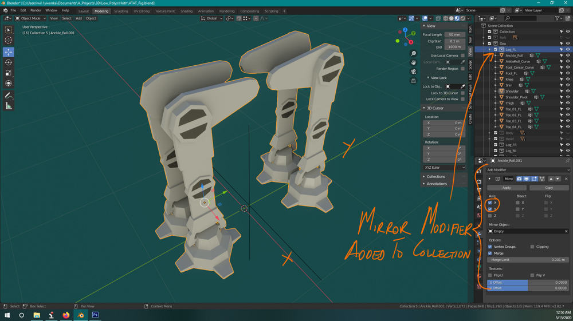Click the viewport zoom magnifier icon
The image size is (573, 321).
pos(413,54)
